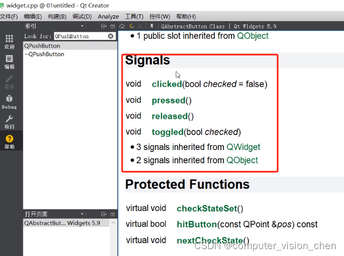Open the Welcome mode (欢迎)
The width and height of the screenshot is (344, 256).
[x=9, y=42]
